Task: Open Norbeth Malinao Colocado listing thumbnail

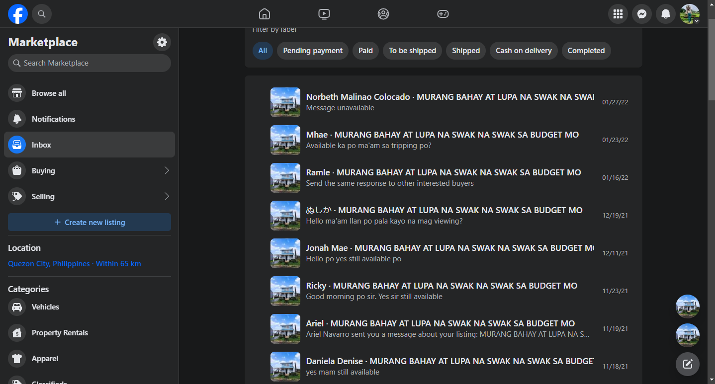Action: coord(285,102)
